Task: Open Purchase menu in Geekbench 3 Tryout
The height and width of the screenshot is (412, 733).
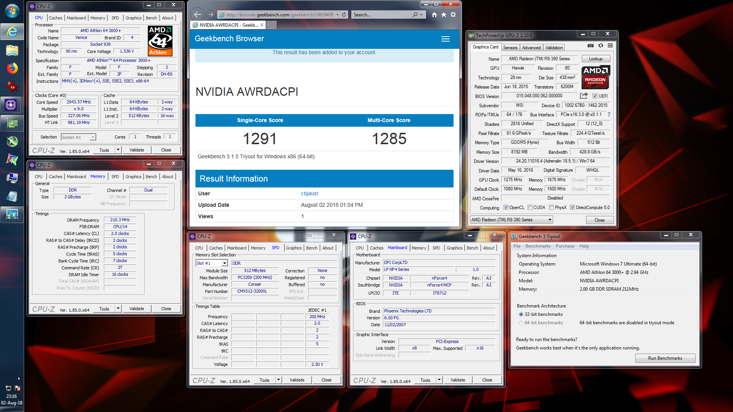Action: click(x=565, y=246)
